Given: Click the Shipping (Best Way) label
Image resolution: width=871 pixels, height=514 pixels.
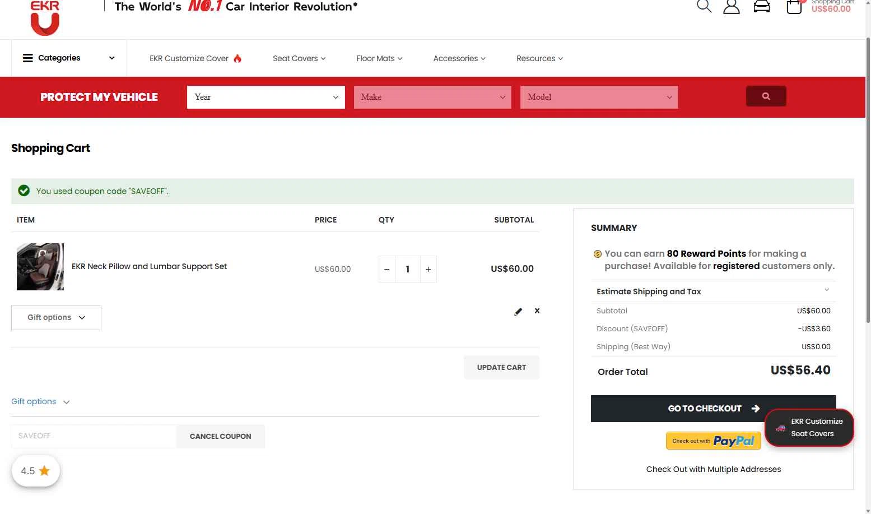Looking at the screenshot, I should click(633, 346).
